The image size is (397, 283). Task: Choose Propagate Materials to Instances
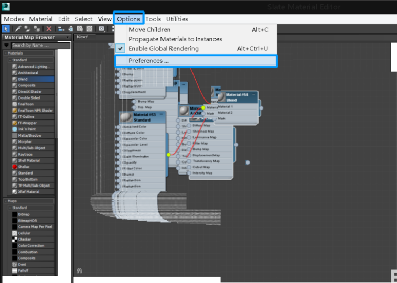pyautogui.click(x=196, y=39)
